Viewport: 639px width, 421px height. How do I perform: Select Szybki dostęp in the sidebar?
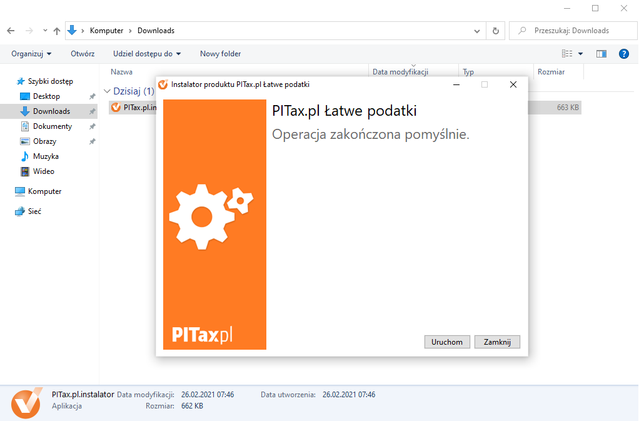[x=50, y=81]
